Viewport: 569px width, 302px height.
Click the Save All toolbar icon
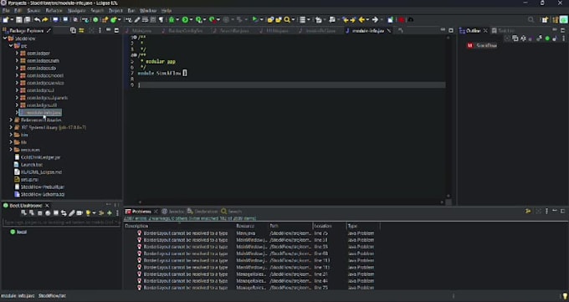pos(28,20)
